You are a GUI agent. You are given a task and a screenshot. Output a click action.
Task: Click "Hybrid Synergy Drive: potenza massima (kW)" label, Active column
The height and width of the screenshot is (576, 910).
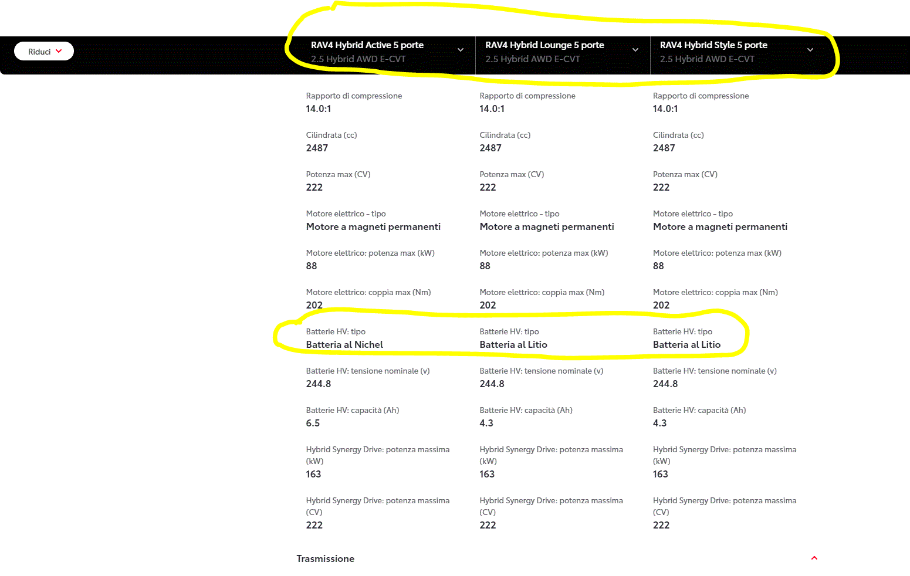click(x=378, y=455)
